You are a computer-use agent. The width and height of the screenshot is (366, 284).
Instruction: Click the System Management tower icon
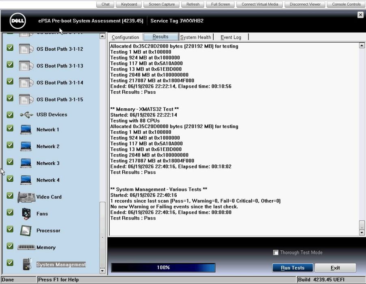click(x=27, y=264)
